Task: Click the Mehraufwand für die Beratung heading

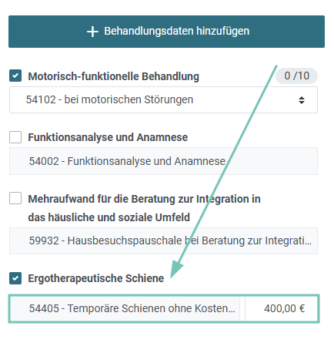Action: click(x=144, y=199)
